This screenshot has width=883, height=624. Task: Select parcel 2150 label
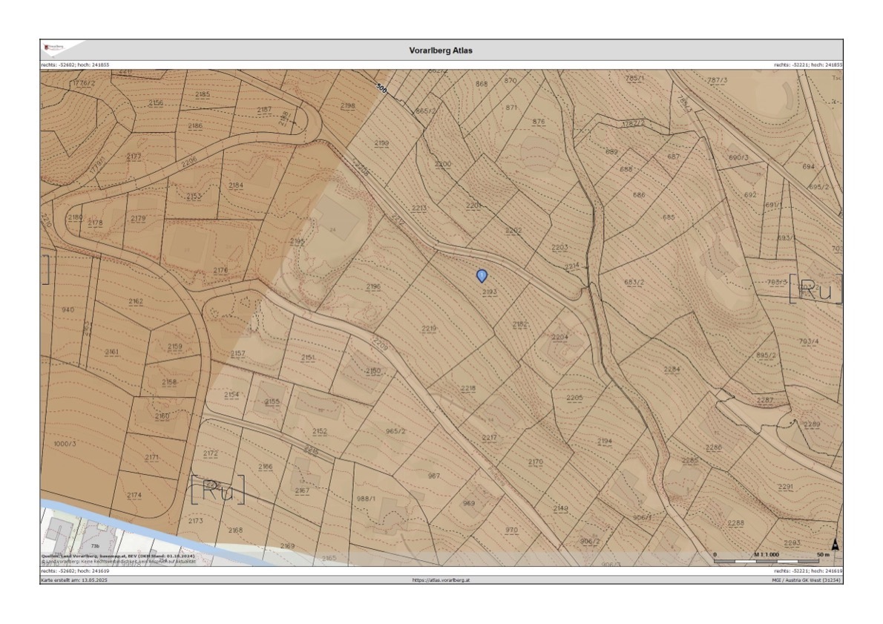[372, 370]
